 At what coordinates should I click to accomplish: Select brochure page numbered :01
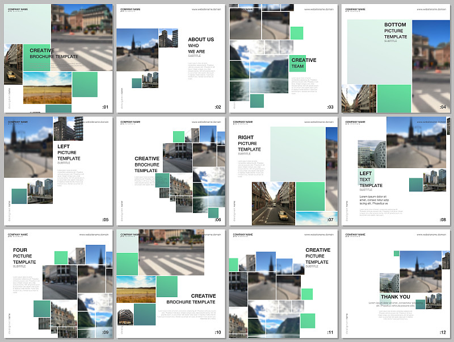tap(58, 59)
